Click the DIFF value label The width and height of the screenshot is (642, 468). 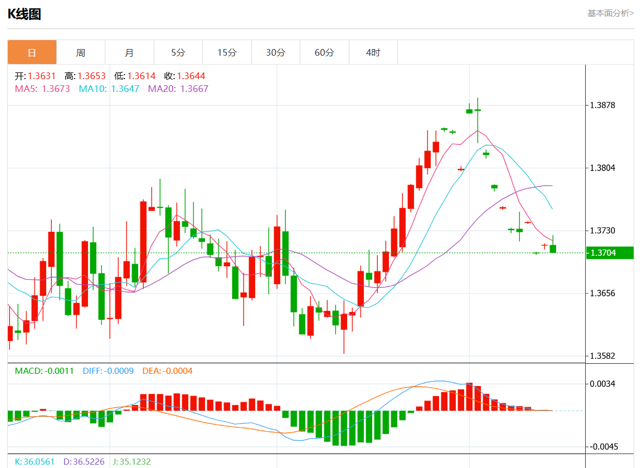[x=108, y=370]
